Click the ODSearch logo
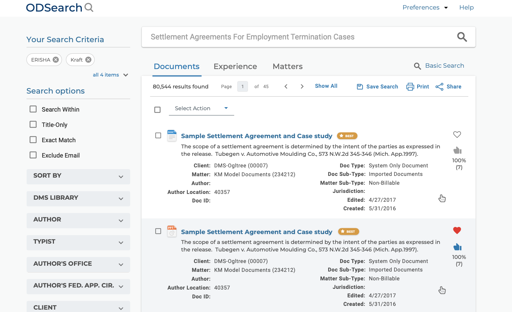 point(60,7)
